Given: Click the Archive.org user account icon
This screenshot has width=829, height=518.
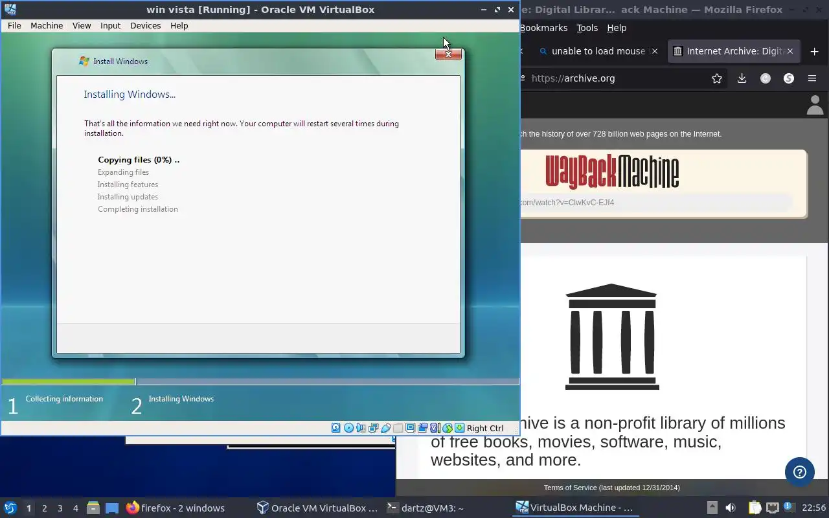Looking at the screenshot, I should click(815, 105).
